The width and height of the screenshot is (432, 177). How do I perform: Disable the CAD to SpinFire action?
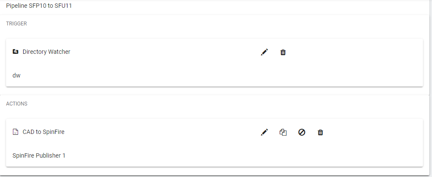(302, 132)
